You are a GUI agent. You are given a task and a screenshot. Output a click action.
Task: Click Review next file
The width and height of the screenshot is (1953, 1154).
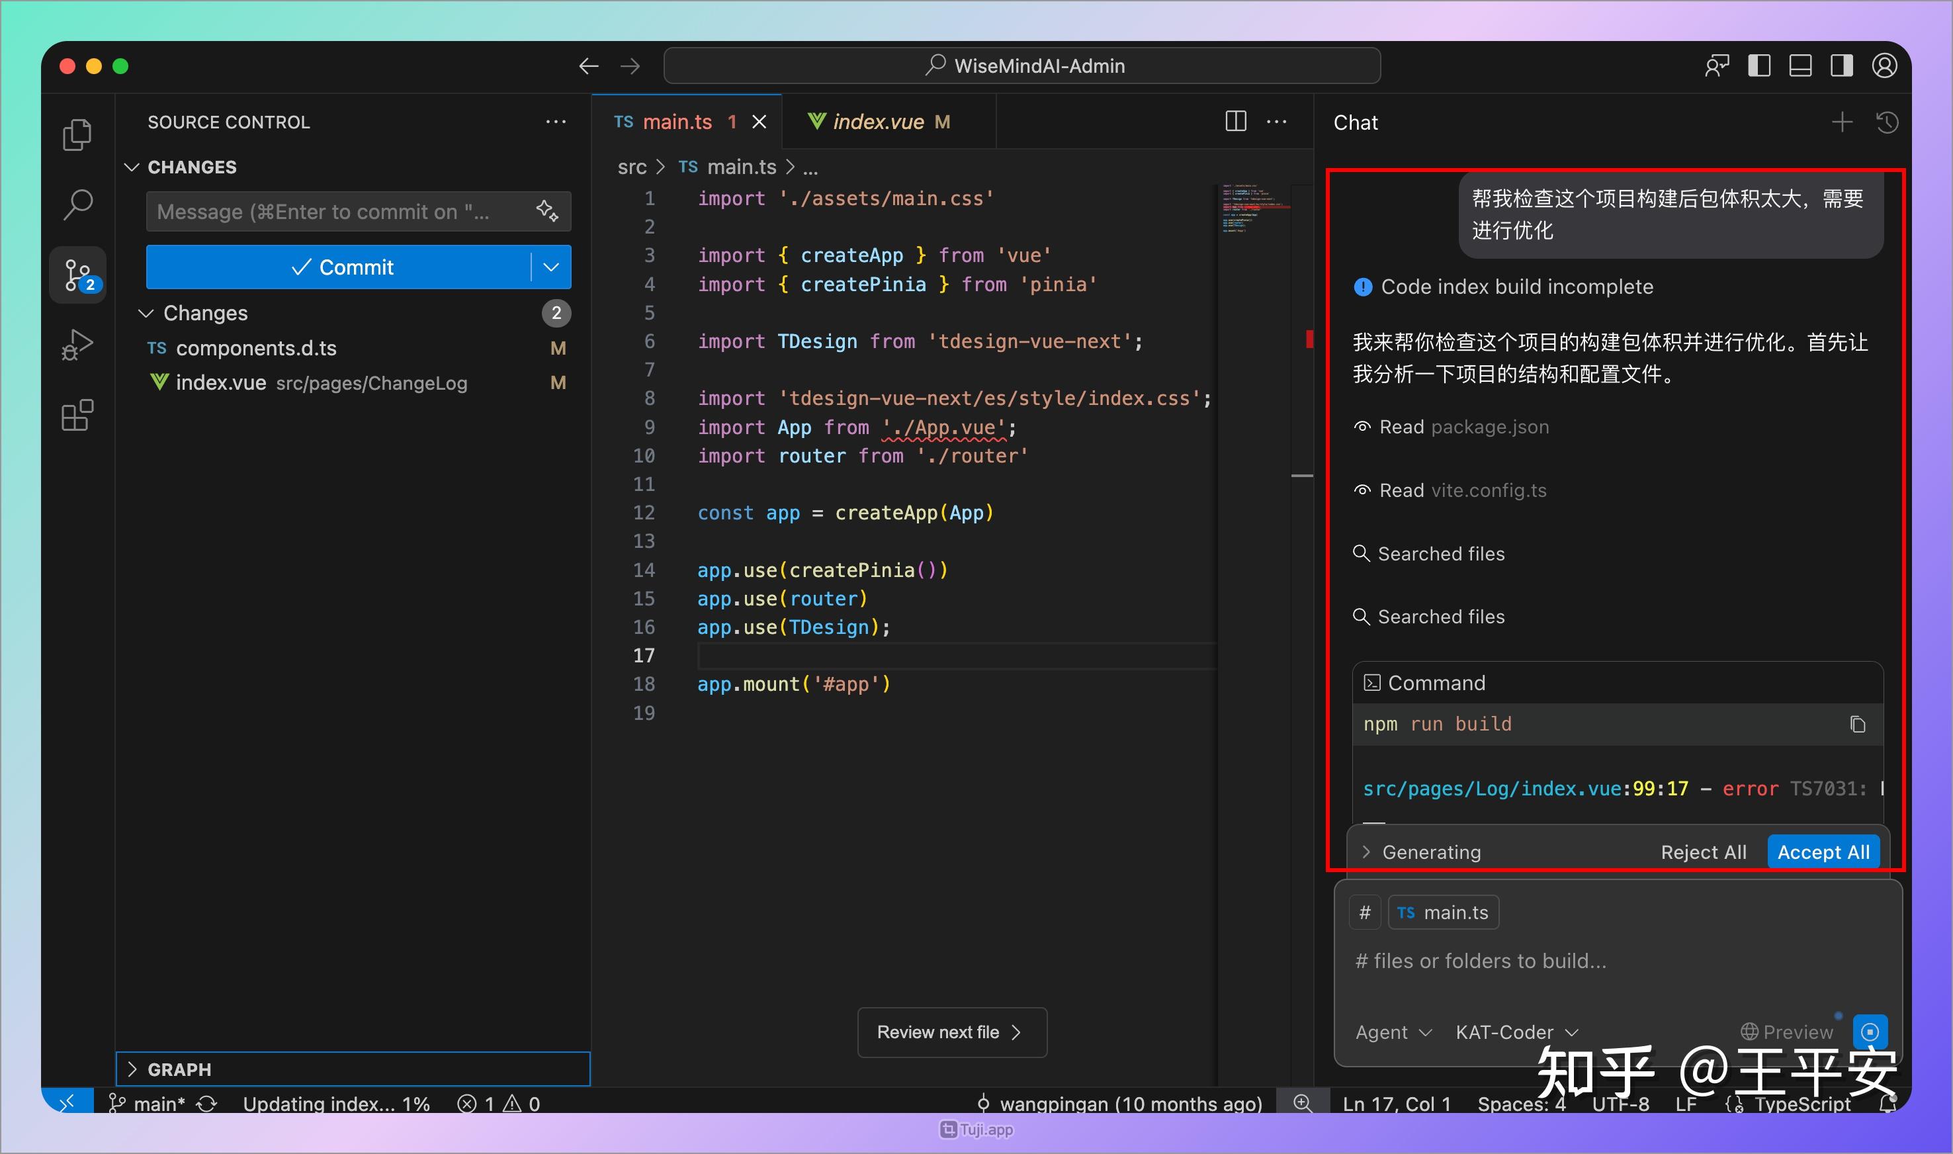(x=951, y=1032)
